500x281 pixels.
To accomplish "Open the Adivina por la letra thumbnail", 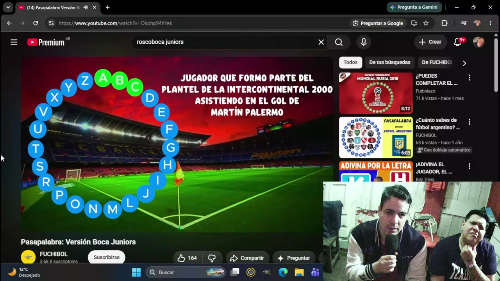I will [x=376, y=171].
